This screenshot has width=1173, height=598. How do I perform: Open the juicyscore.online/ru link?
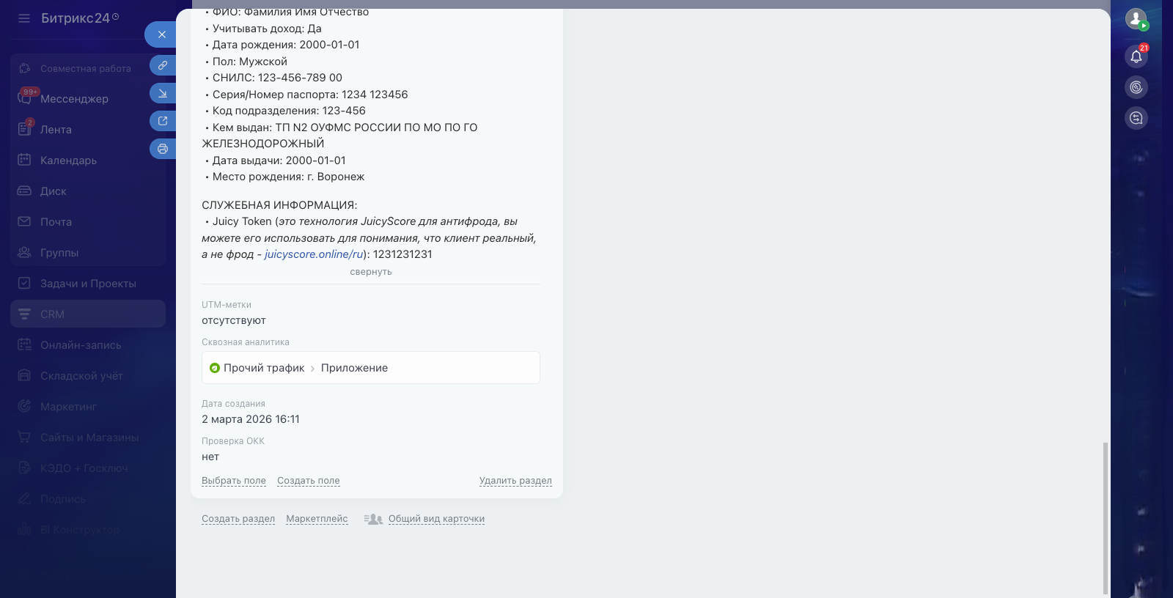click(x=313, y=254)
